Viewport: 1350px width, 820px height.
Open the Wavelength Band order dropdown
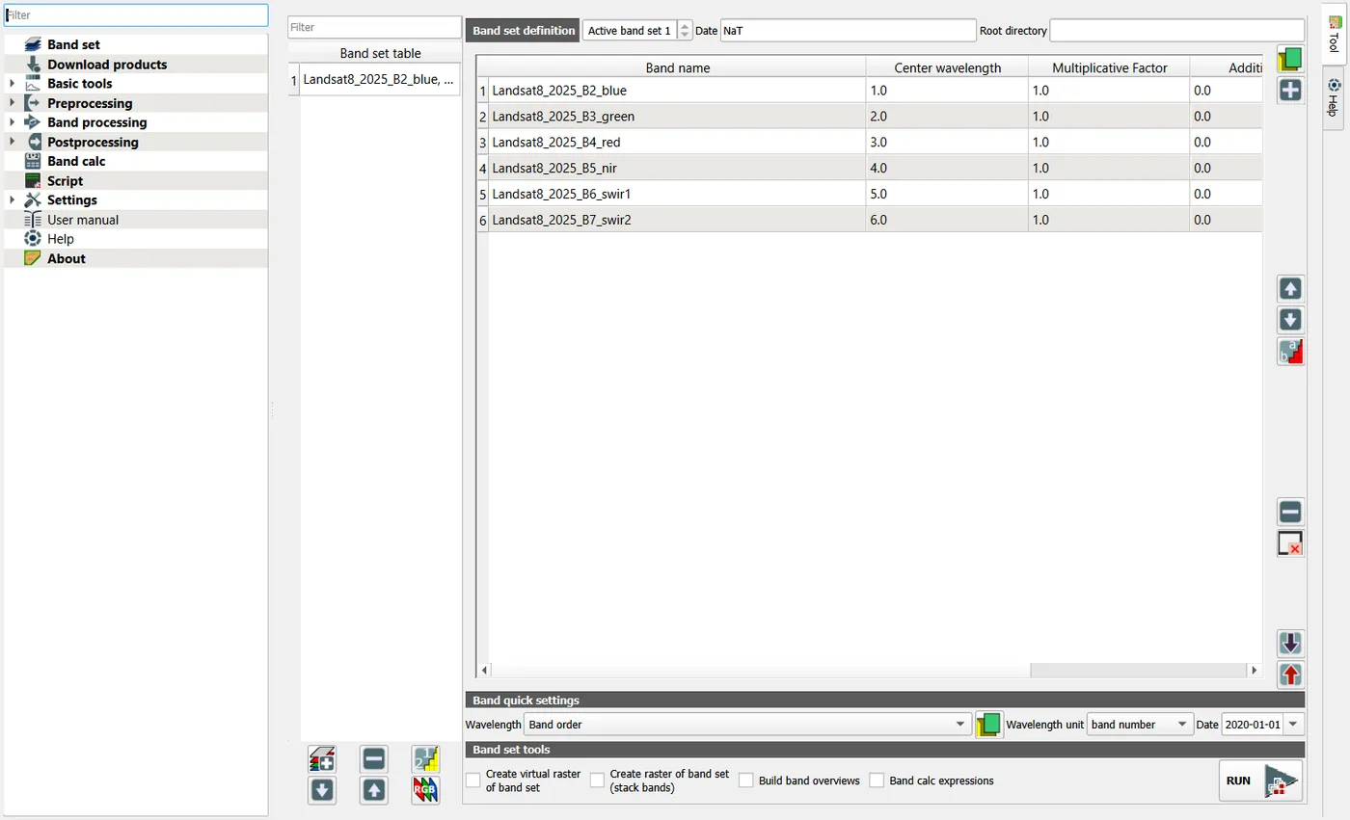(747, 725)
